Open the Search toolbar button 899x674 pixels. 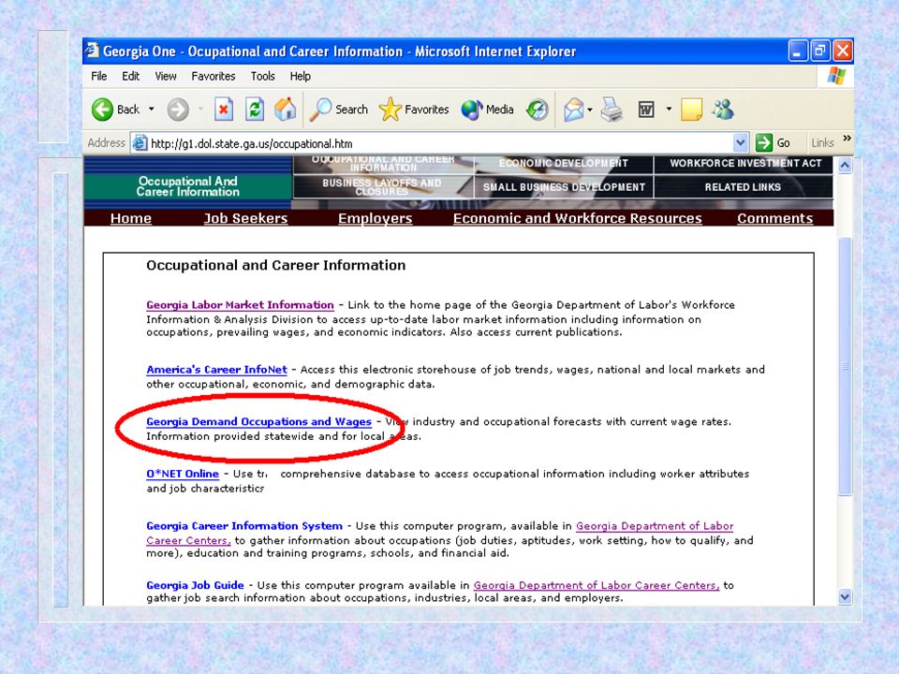point(338,109)
